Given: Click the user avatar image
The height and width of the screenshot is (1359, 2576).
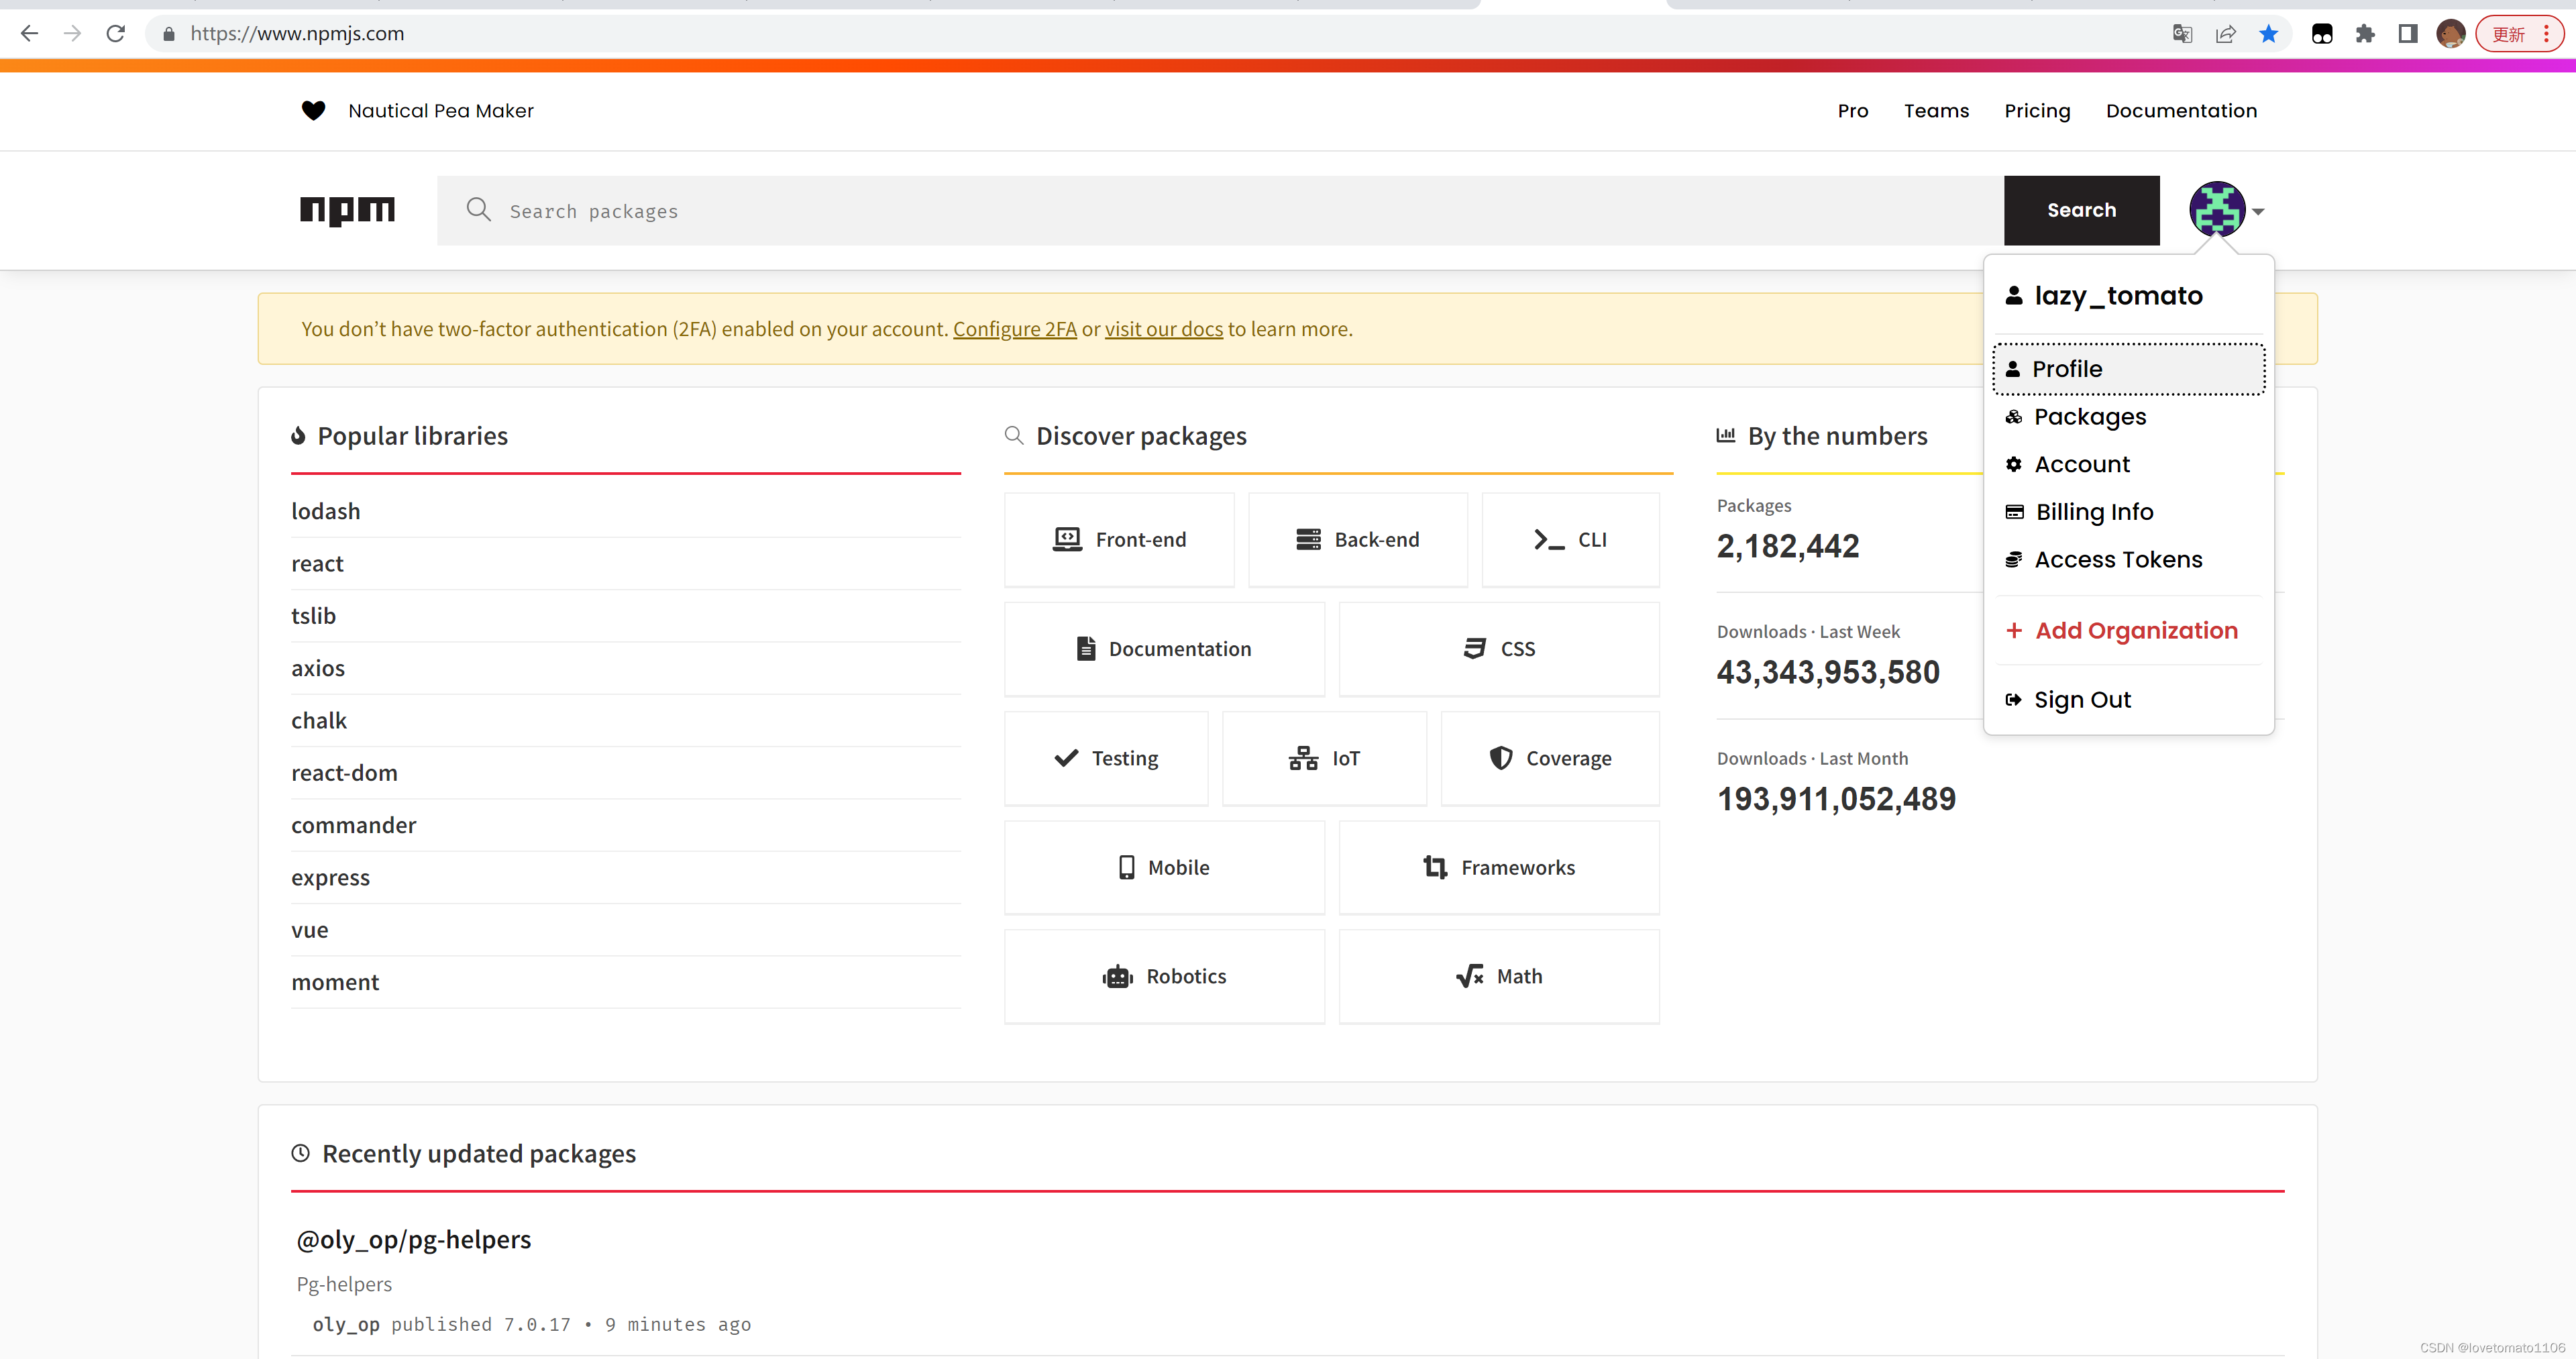Looking at the screenshot, I should click(2217, 209).
